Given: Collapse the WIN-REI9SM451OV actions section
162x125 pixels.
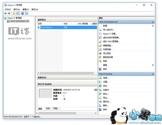Looking at the screenshot, I should (x=153, y=22).
